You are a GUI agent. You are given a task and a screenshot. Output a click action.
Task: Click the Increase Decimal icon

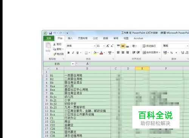click(183, 53)
